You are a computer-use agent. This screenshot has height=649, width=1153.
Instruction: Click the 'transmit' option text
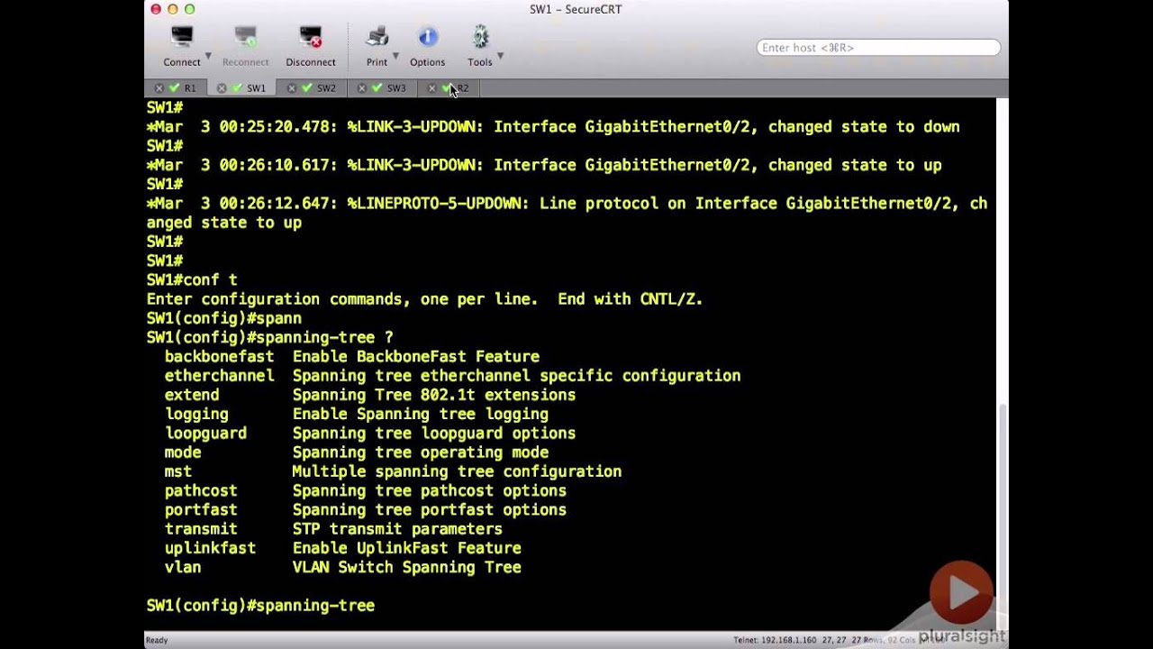(x=201, y=529)
